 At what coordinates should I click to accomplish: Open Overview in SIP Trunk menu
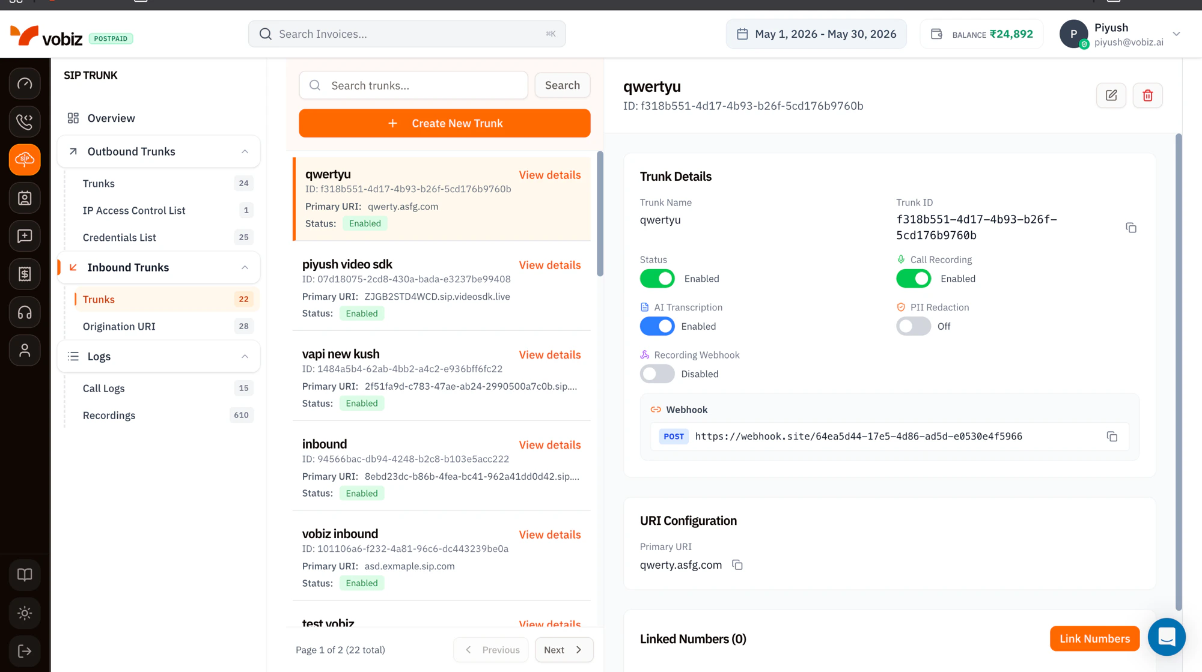tap(159, 118)
